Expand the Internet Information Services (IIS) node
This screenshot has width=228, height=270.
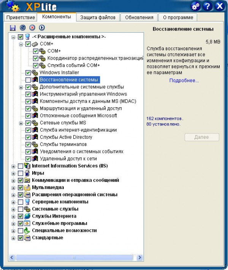click(x=13, y=166)
